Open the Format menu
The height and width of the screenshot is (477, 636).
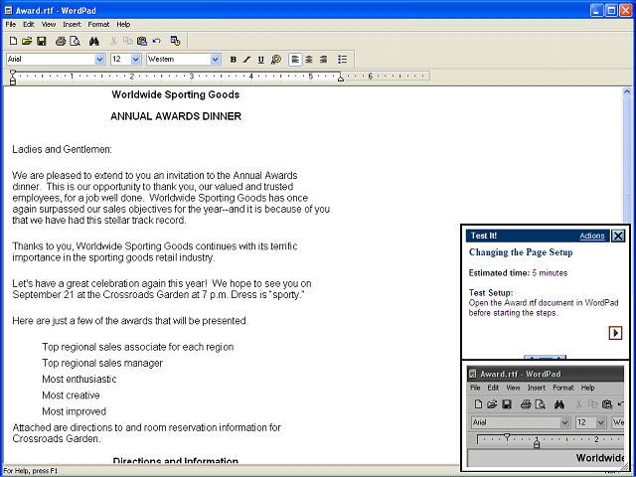[x=98, y=24]
